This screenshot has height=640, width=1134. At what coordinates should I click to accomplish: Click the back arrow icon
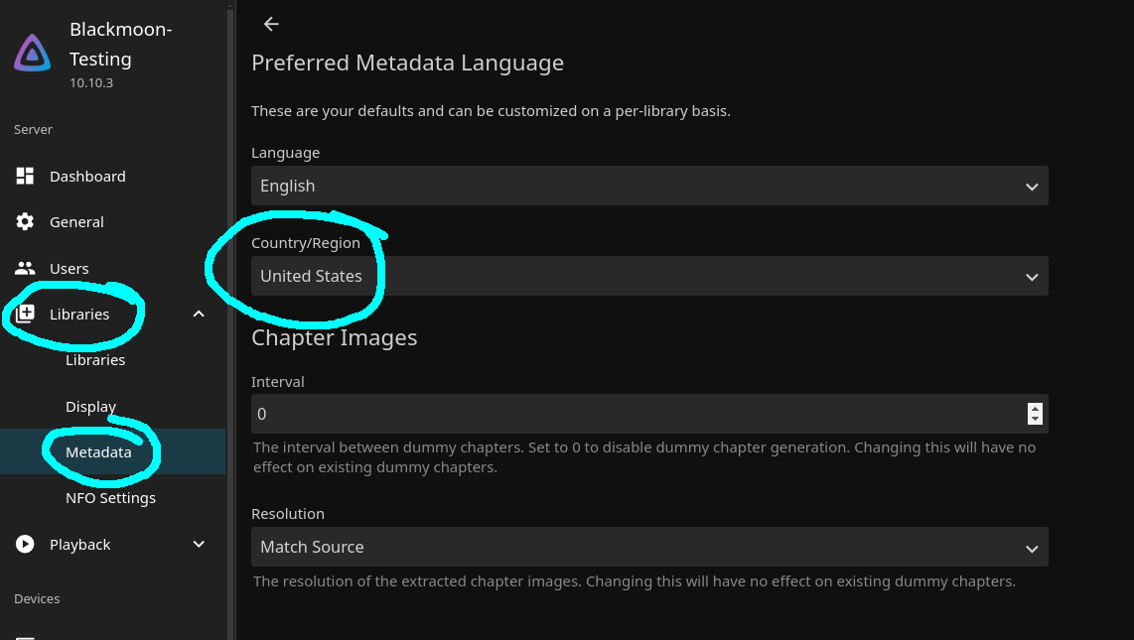271,24
